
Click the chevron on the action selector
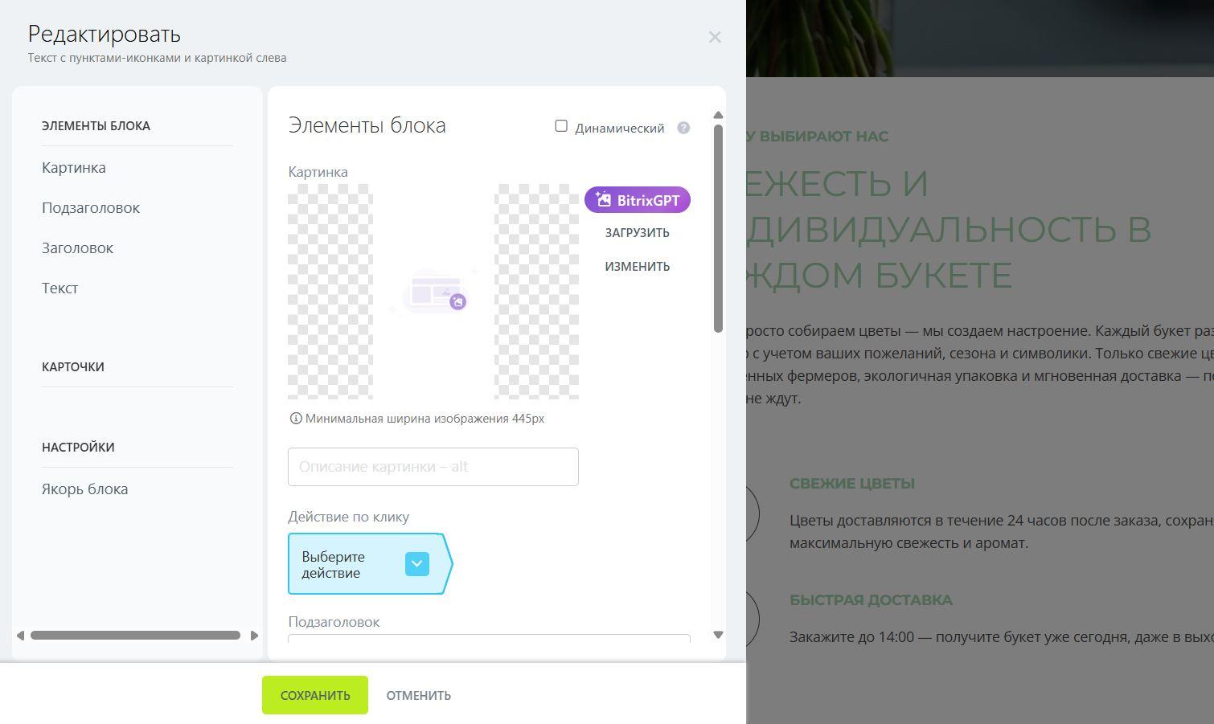416,563
